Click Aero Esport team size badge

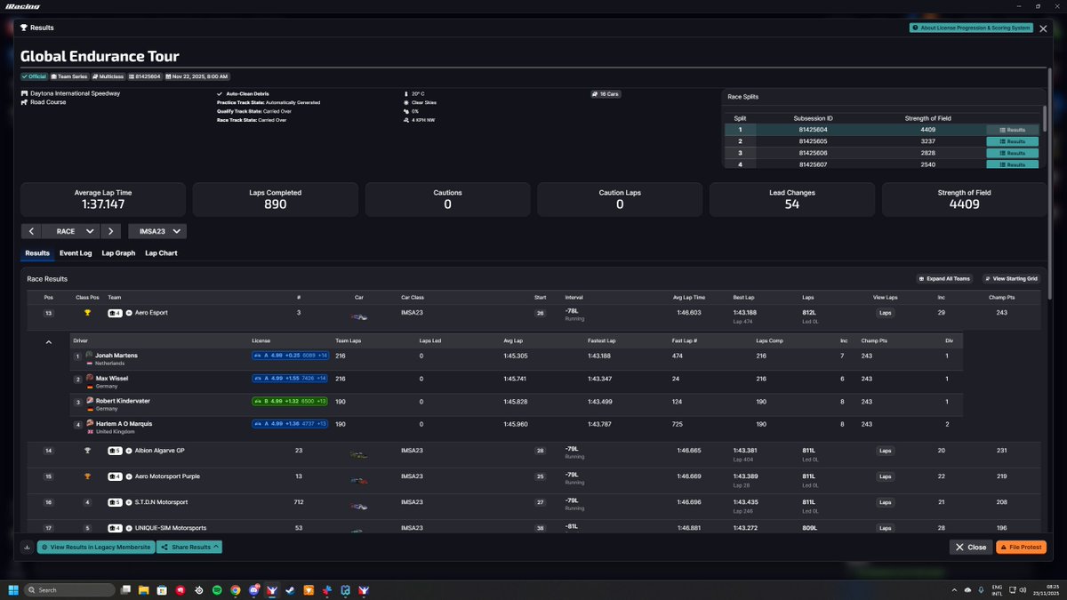tap(115, 313)
